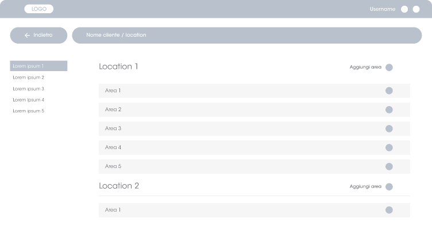The image size is (432, 242).
Task: Click the circle icon beside Location 1 Aggiungi area
Action: click(x=389, y=67)
